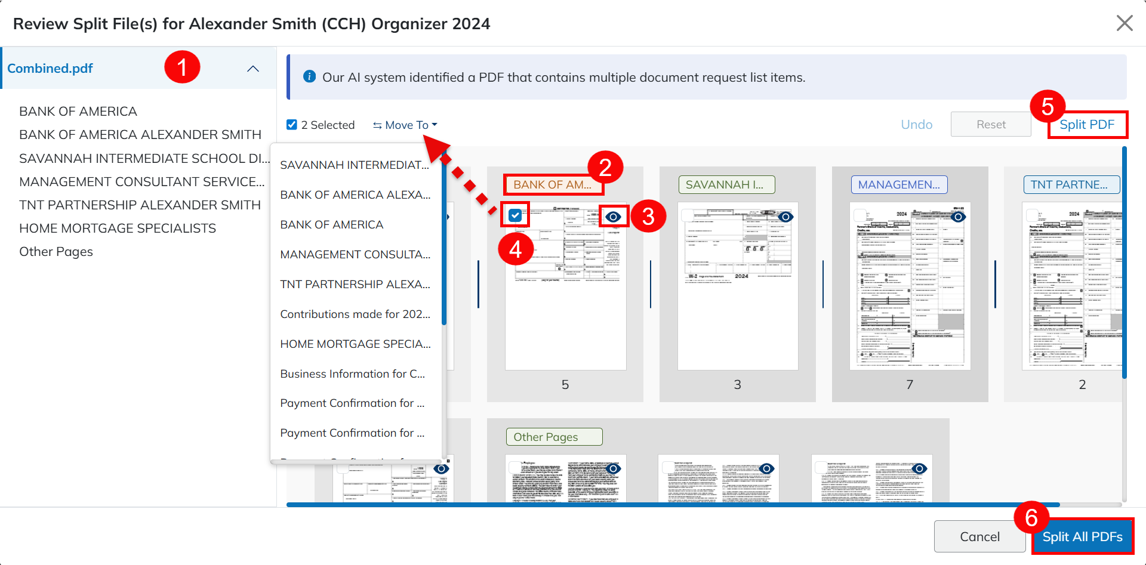Click the BANK OF AM... group label
This screenshot has height=565, width=1146.
pyautogui.click(x=553, y=185)
